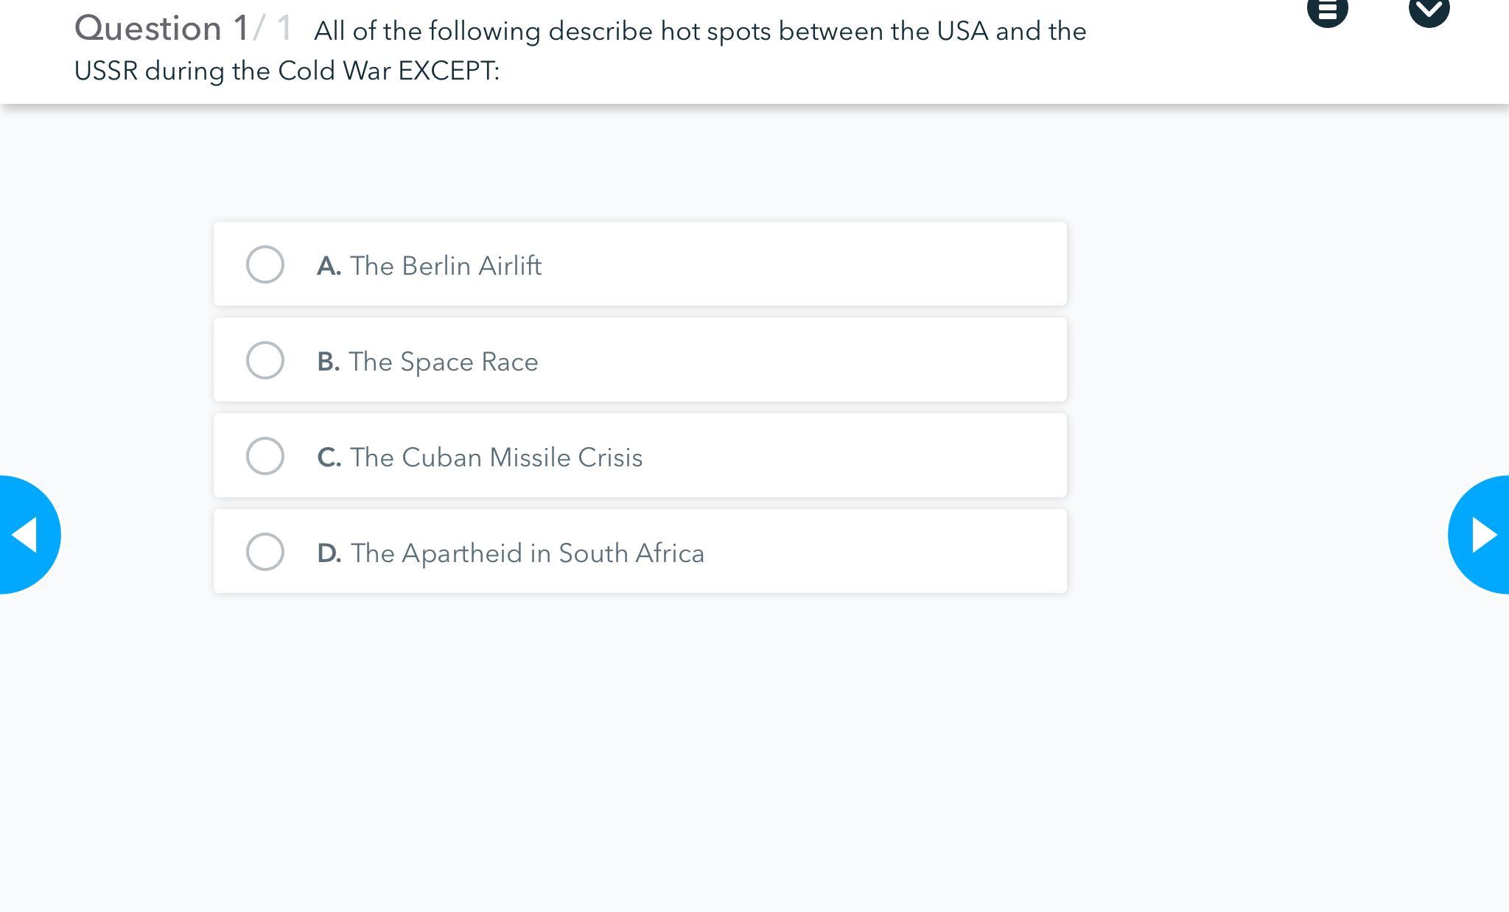
Task: Click the bold "B." option letter
Action: (x=329, y=362)
